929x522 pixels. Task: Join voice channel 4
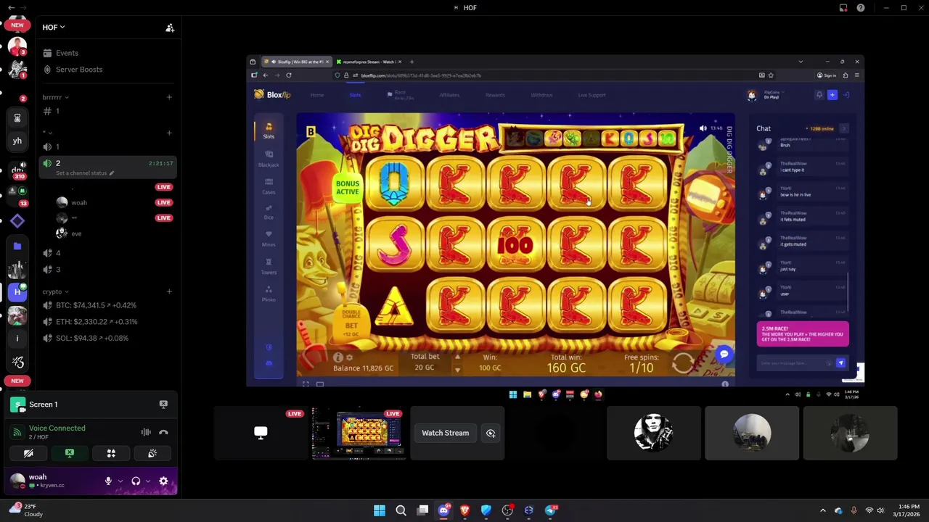pyautogui.click(x=108, y=253)
